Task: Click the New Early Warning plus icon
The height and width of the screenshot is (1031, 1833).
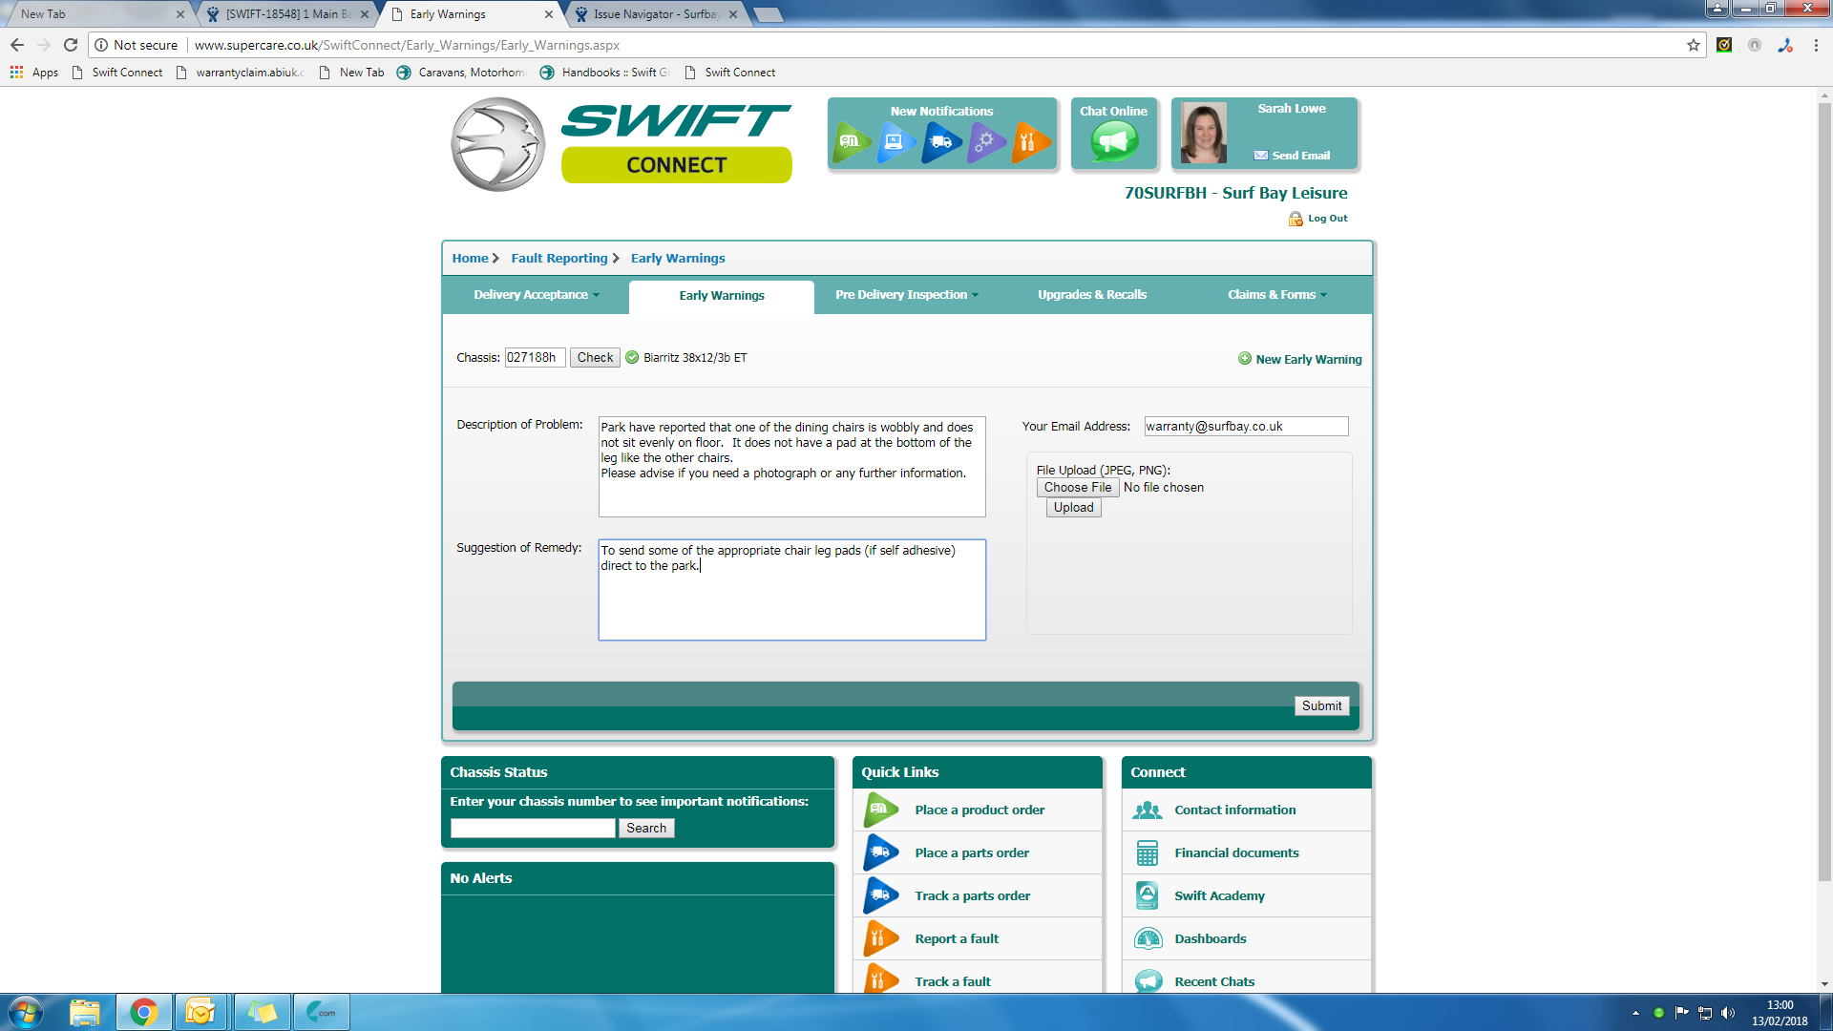Action: [1244, 359]
